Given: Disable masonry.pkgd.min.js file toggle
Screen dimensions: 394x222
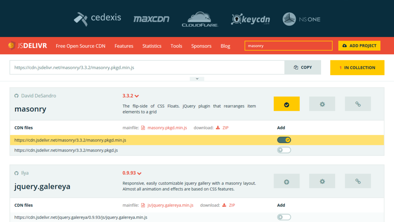Looking at the screenshot, I should [x=284, y=140].
